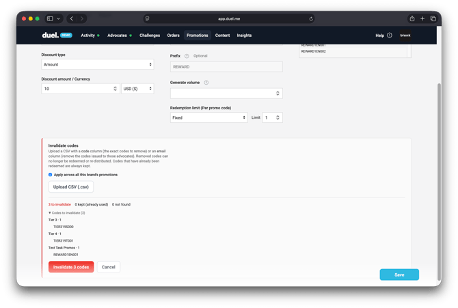Open the blank account avatar
Image resolution: width=458 pixels, height=308 pixels.
405,36
